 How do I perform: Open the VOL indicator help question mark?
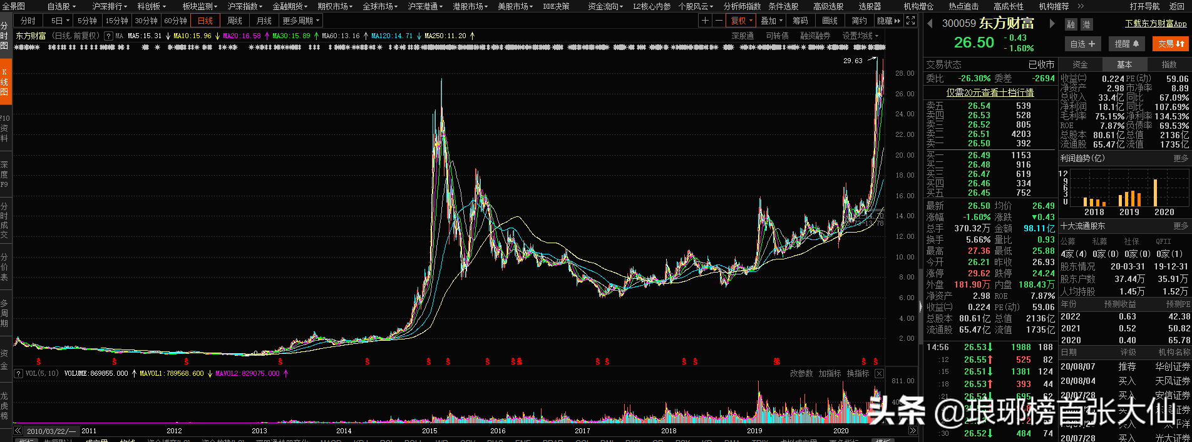pyautogui.click(x=19, y=374)
